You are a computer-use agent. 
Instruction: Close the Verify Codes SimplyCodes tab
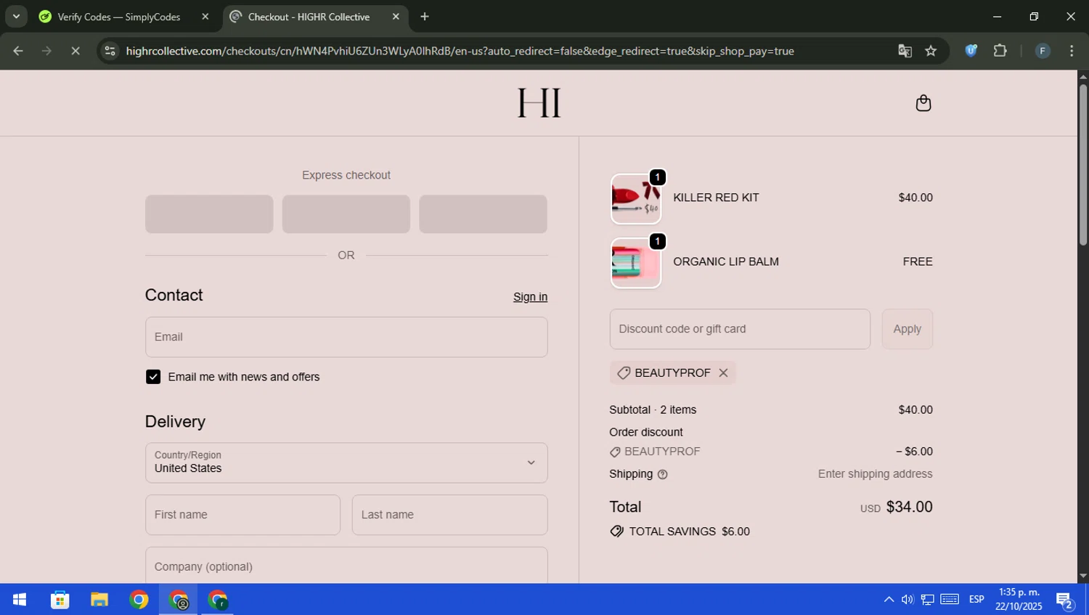pyautogui.click(x=205, y=17)
